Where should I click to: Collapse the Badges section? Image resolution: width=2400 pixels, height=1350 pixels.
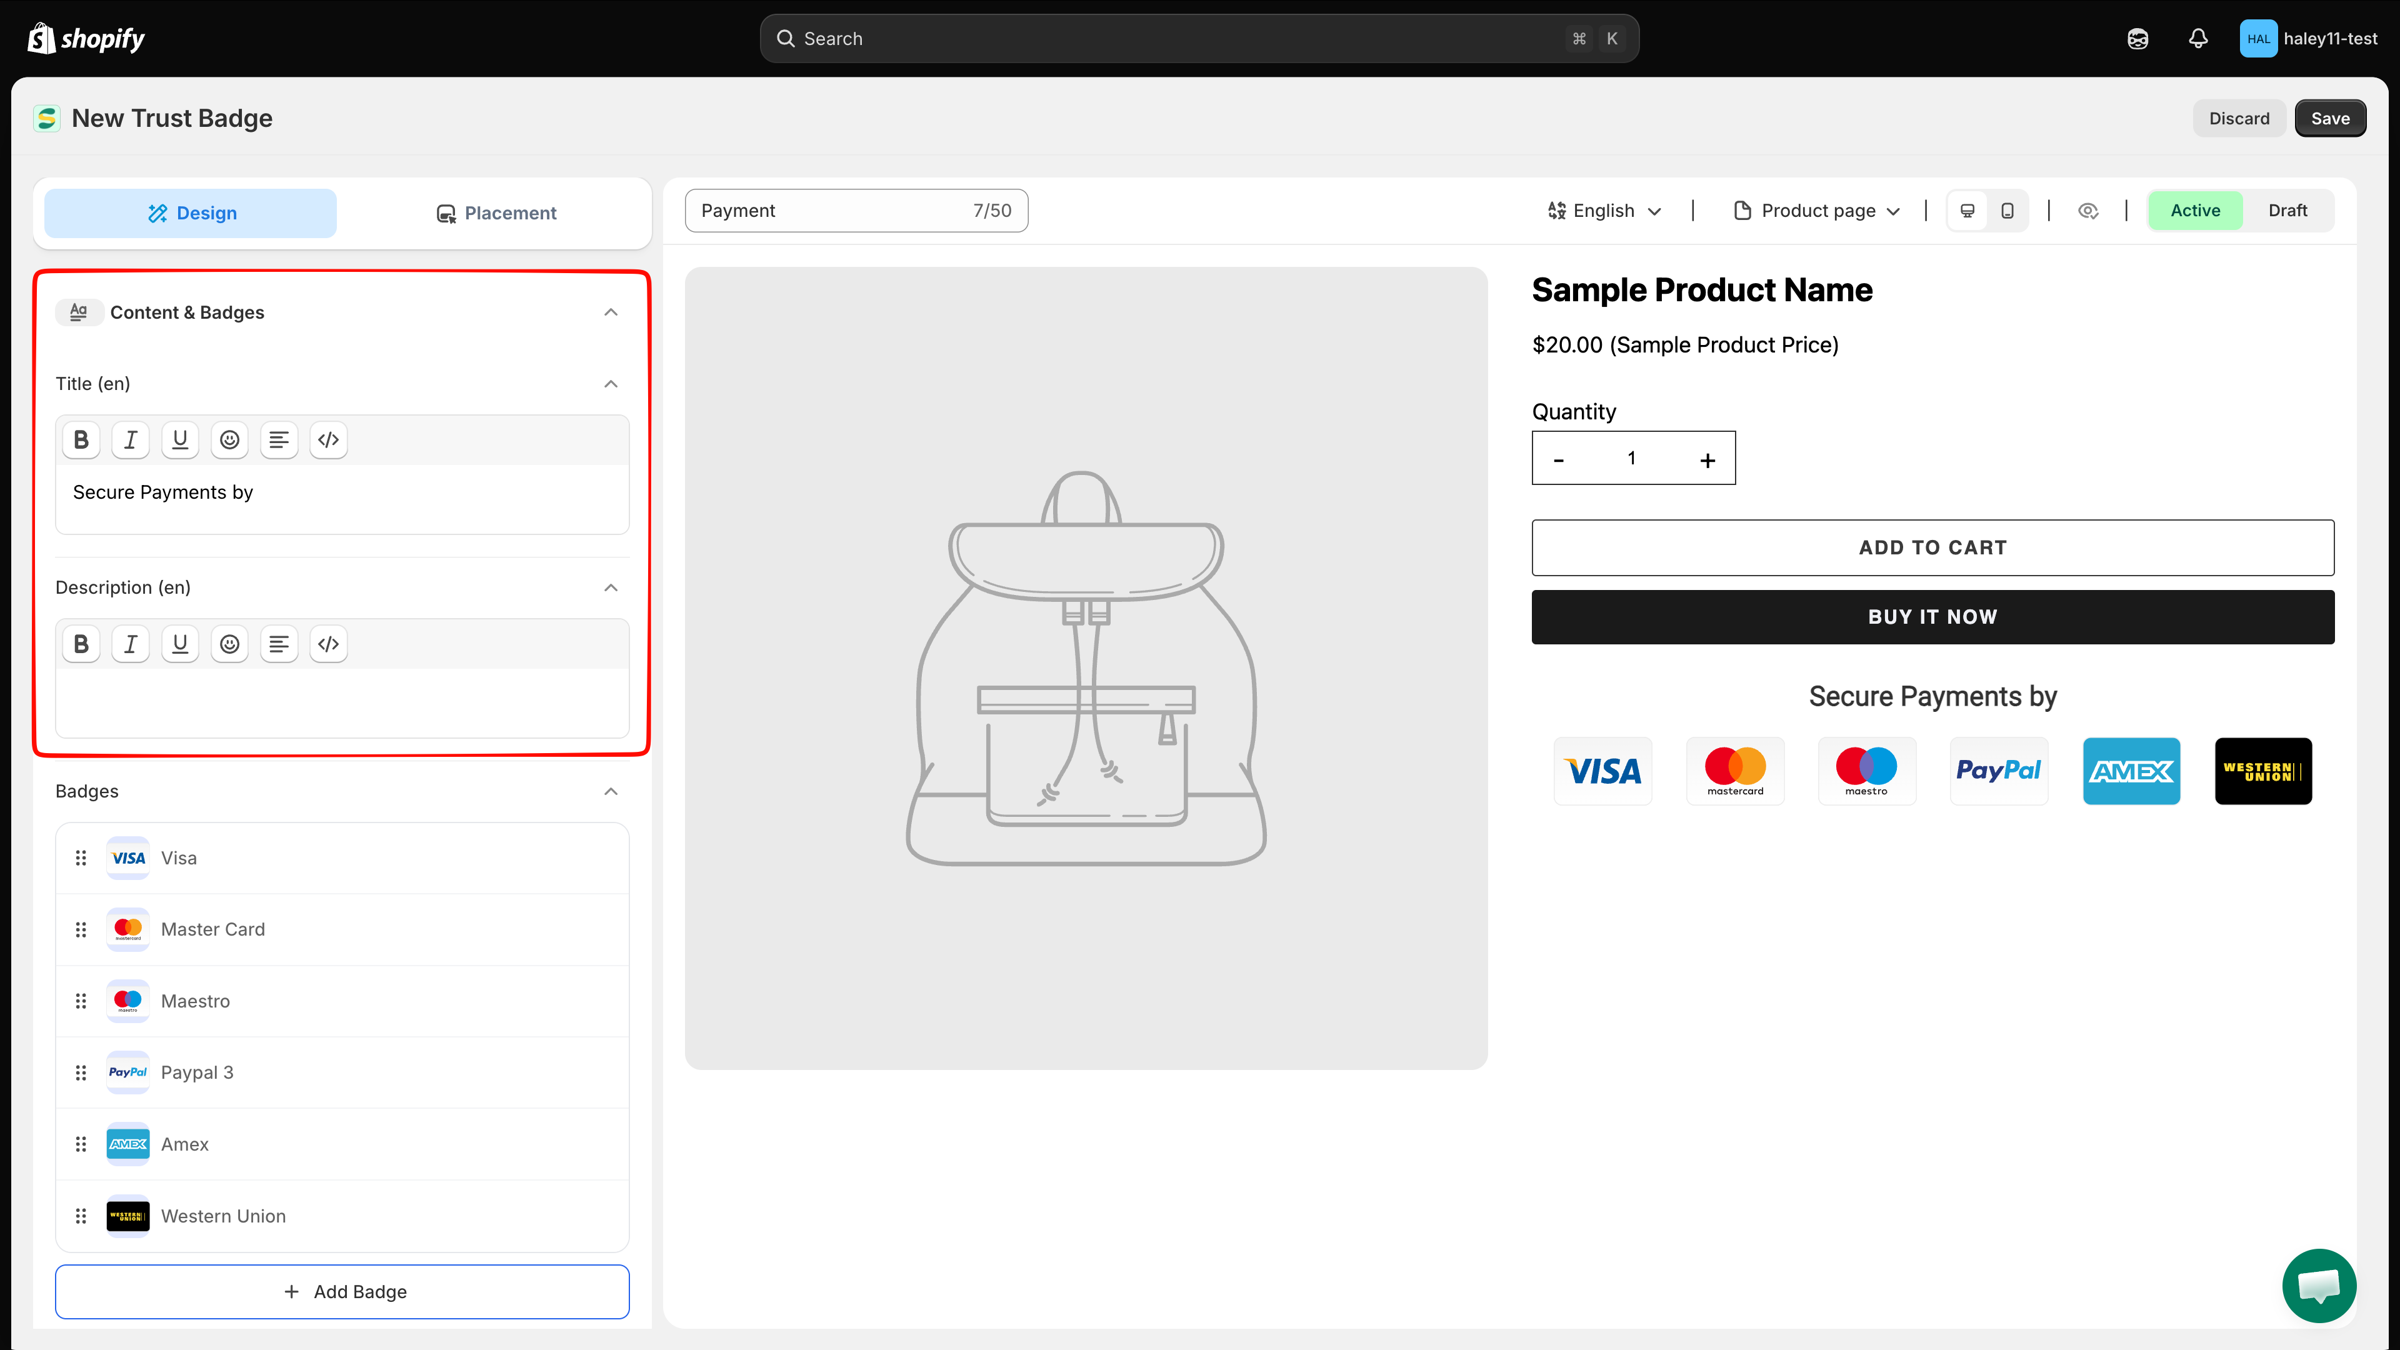pos(610,792)
